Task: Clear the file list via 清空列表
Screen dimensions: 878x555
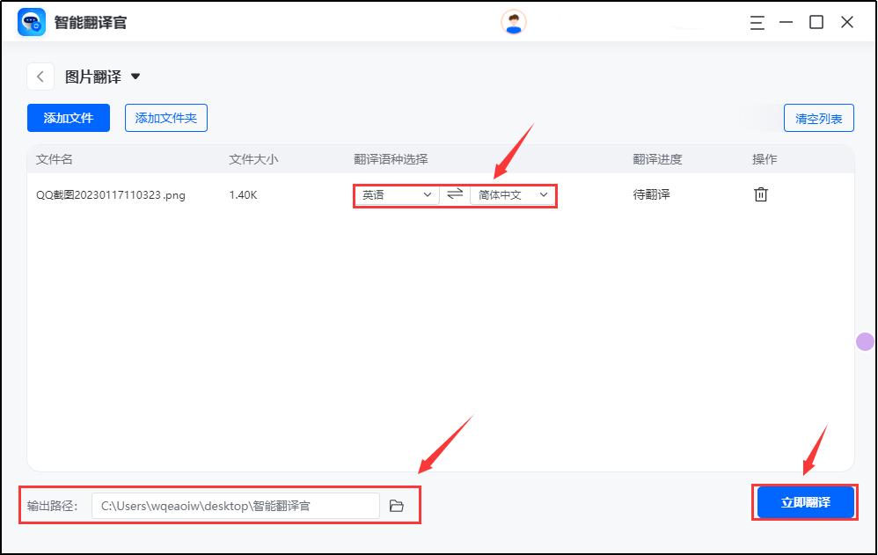Action: 820,118
